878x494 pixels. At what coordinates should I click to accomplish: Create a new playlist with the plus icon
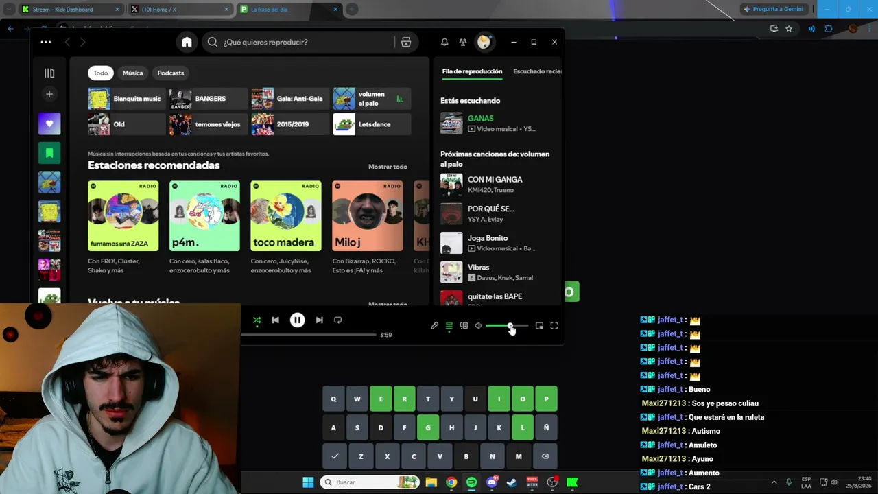tap(49, 94)
